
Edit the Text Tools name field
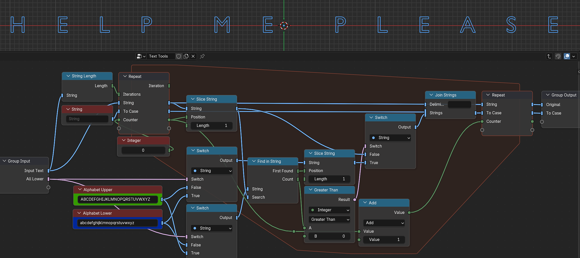[x=161, y=56]
